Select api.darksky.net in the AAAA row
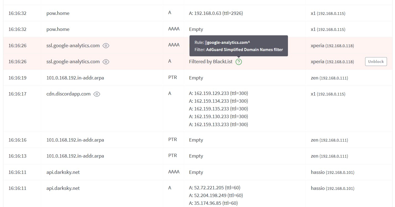This screenshot has width=395, height=207. [x=63, y=172]
